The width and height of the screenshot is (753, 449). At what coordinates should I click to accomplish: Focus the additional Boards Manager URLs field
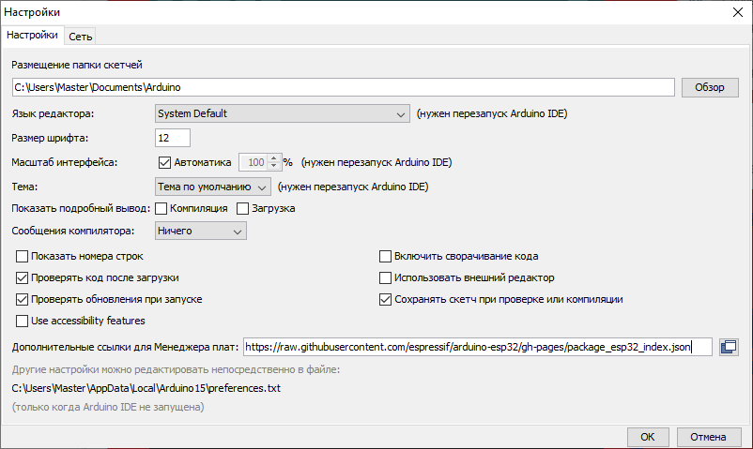pyautogui.click(x=477, y=347)
